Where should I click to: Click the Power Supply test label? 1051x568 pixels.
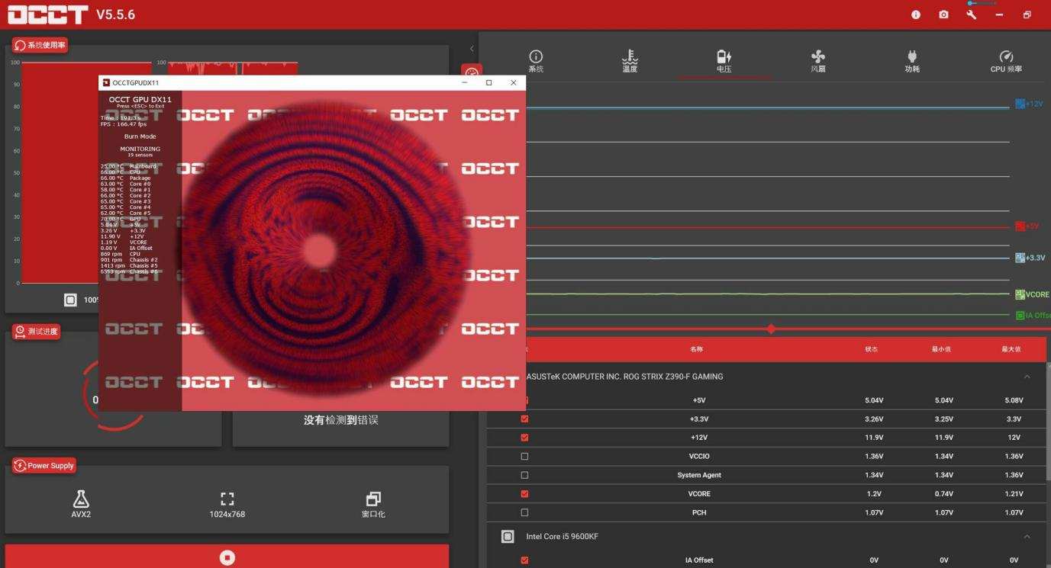[44, 465]
